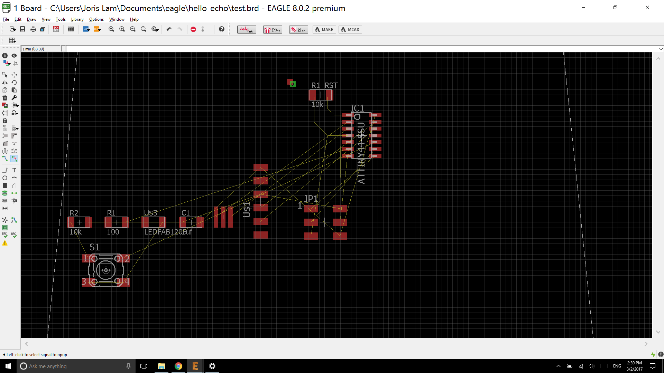This screenshot has width=664, height=373.
Task: Open the grid settings dropdown
Action: (x=12, y=40)
